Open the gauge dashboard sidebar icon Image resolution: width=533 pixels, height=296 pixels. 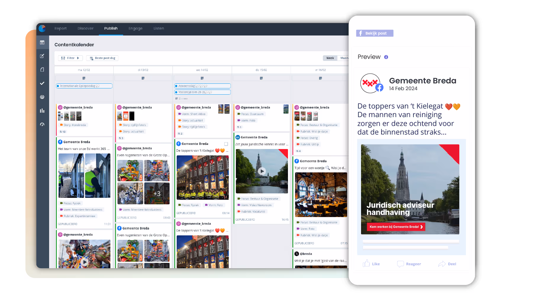tap(42, 124)
